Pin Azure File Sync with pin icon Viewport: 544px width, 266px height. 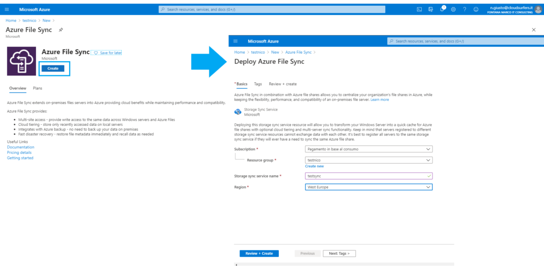[61, 30]
